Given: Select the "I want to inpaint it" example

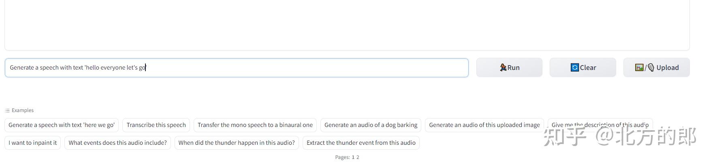Looking at the screenshot, I should pyautogui.click(x=33, y=143).
